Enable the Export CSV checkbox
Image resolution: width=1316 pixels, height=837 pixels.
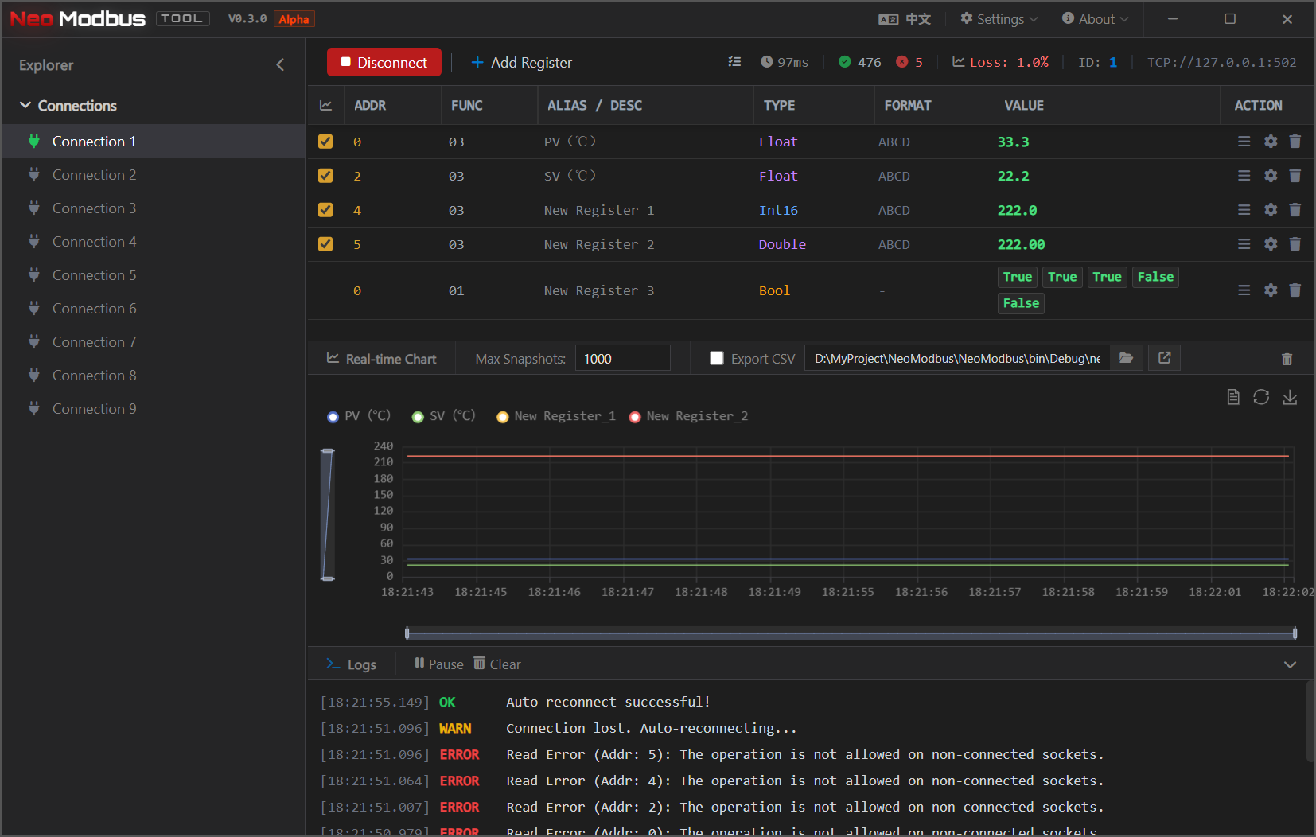point(717,358)
